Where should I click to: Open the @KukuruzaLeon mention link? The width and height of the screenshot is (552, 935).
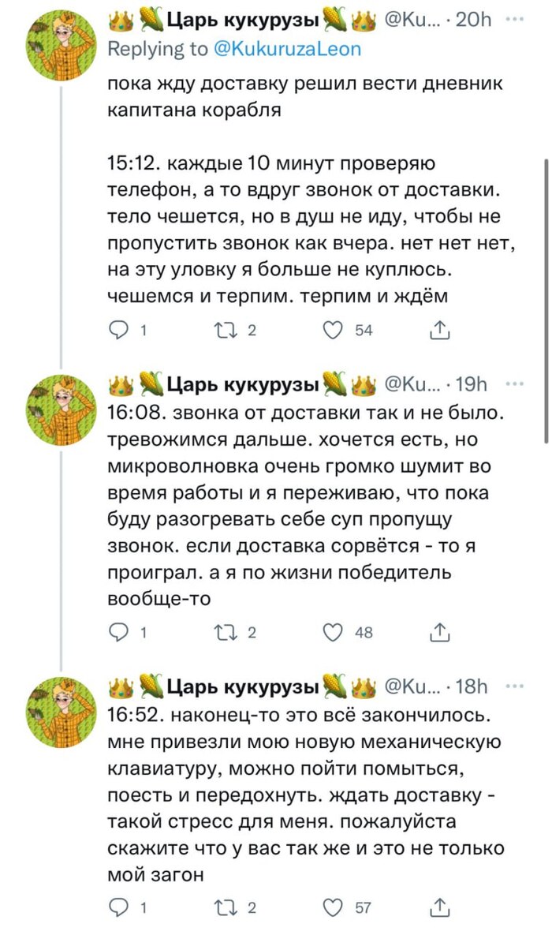tap(288, 50)
